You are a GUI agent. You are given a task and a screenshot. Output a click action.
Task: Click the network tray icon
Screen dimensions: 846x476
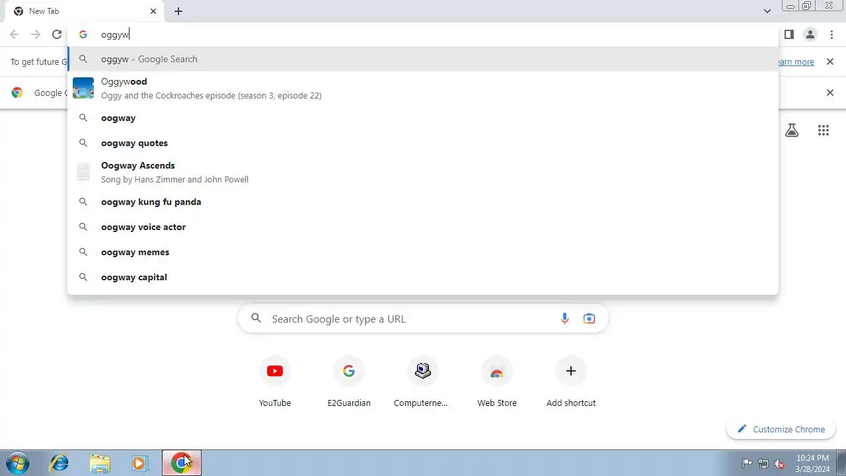[763, 463]
